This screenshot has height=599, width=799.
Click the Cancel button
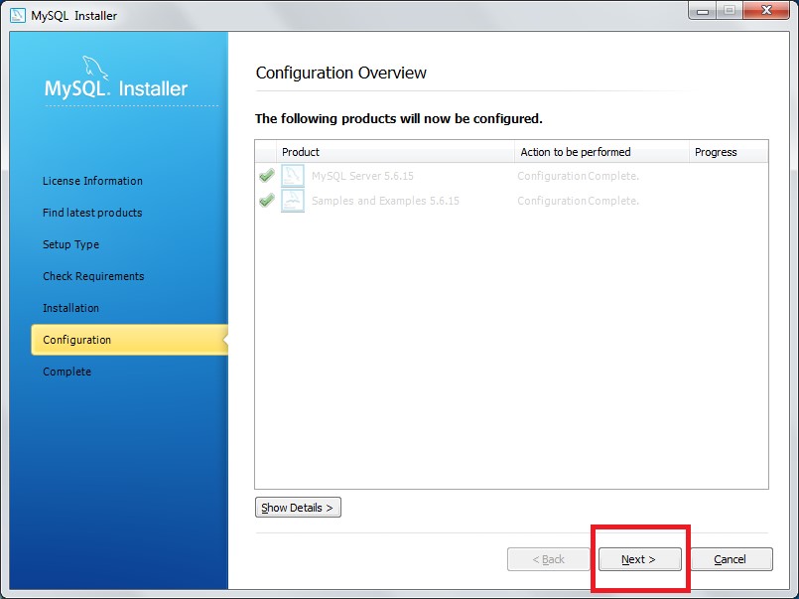click(x=732, y=559)
